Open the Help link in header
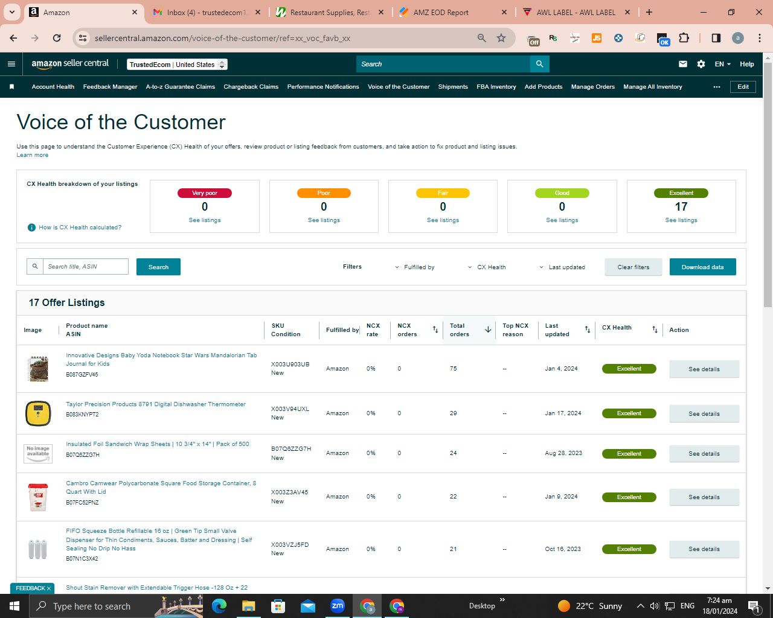 (747, 64)
